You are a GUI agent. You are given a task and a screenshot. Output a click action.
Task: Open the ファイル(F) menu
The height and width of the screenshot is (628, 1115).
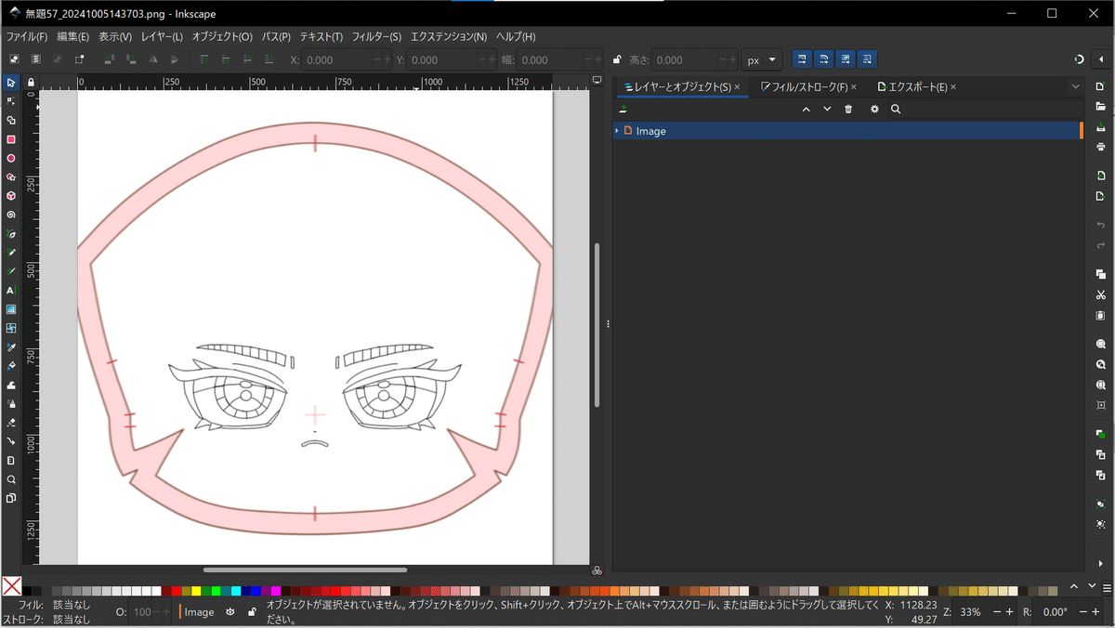point(27,36)
